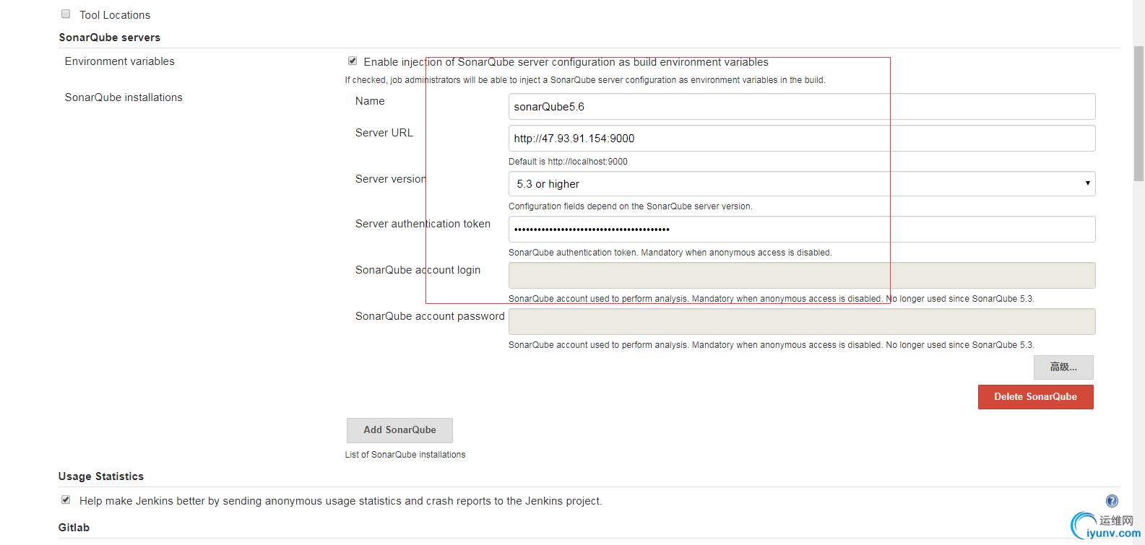
Task: Click the blue help icon for usage statistics
Action: click(1112, 501)
